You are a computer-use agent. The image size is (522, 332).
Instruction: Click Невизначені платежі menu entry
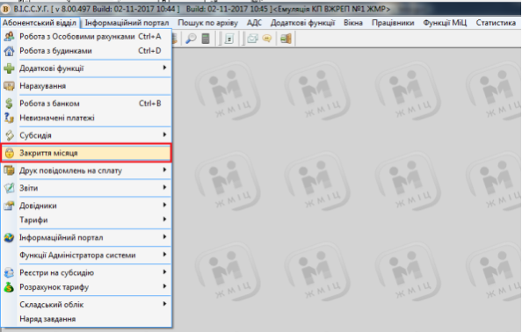[x=86, y=118]
